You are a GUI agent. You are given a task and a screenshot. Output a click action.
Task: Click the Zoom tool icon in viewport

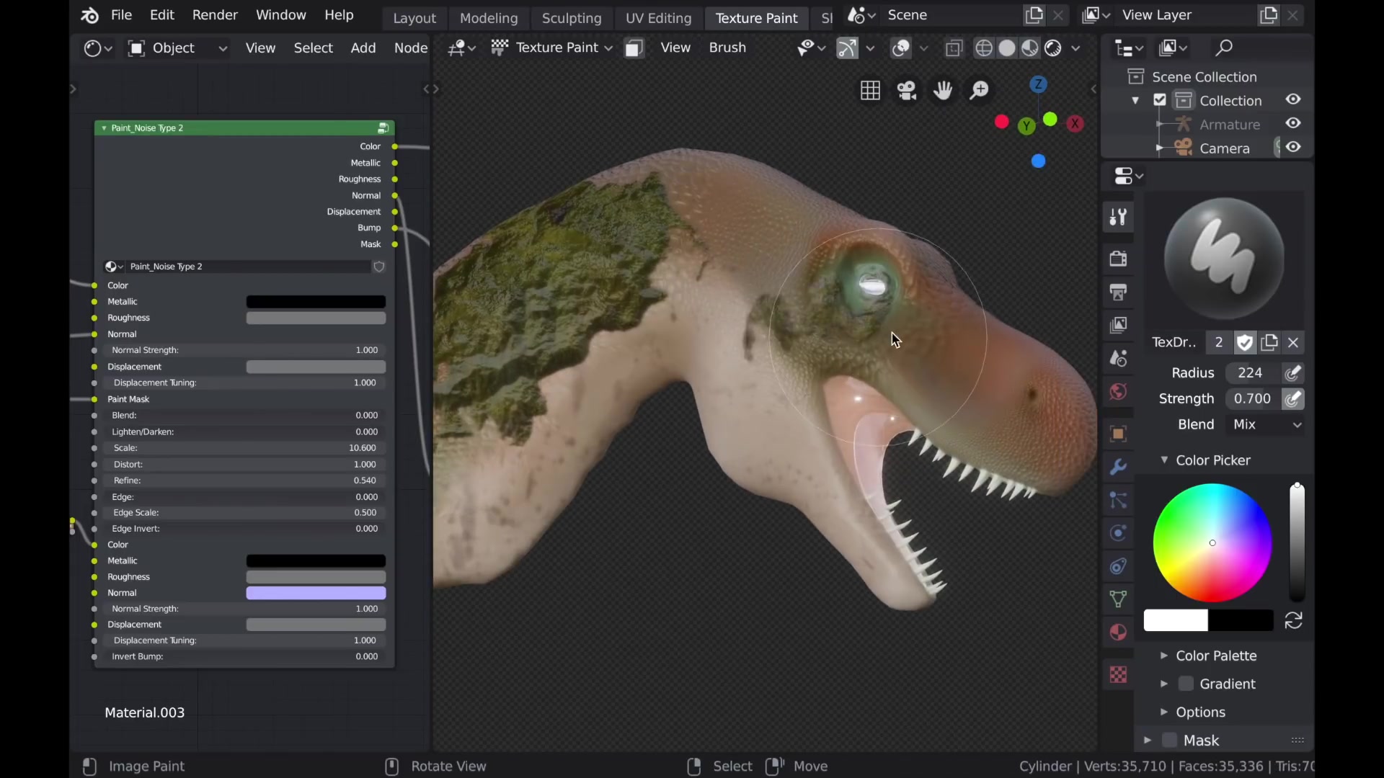pyautogui.click(x=979, y=89)
